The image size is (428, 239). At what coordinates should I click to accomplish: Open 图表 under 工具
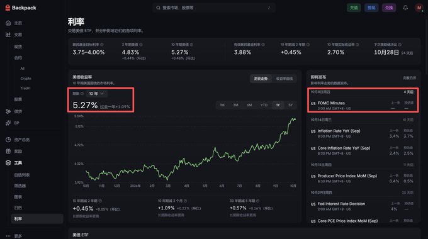pos(18,197)
